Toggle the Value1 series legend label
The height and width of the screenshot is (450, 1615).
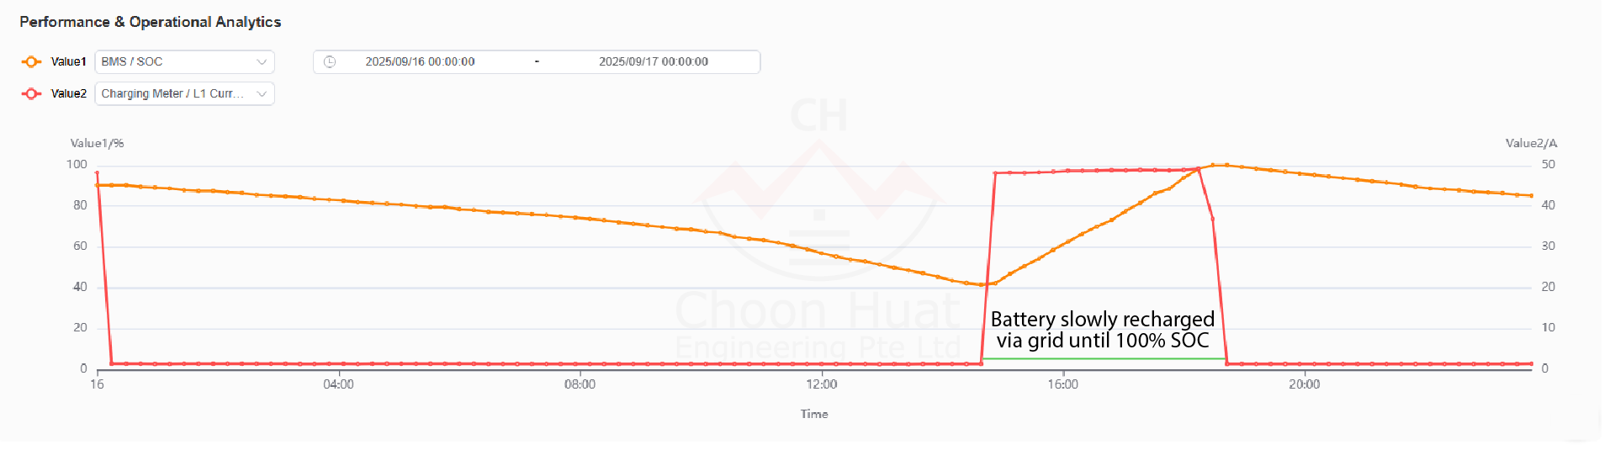click(68, 61)
